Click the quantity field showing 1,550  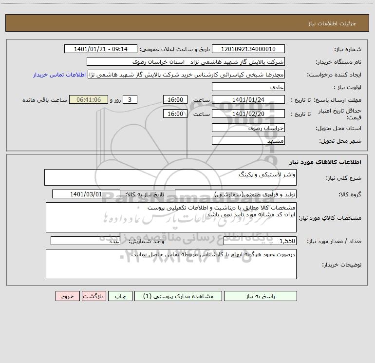click(x=260, y=241)
